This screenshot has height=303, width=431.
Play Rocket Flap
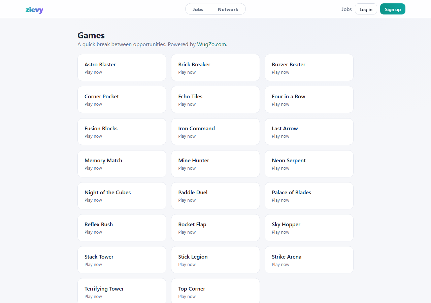215,228
